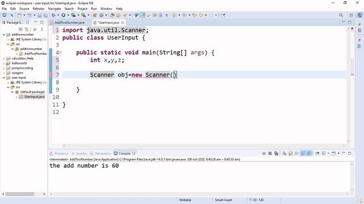Image resolution: width=364 pixels, height=204 pixels.
Task: Click the Save All icon in toolbar
Action: coord(45,15)
